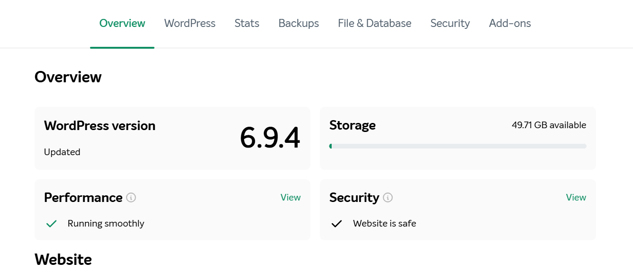Select the File & Database tab

(x=375, y=23)
